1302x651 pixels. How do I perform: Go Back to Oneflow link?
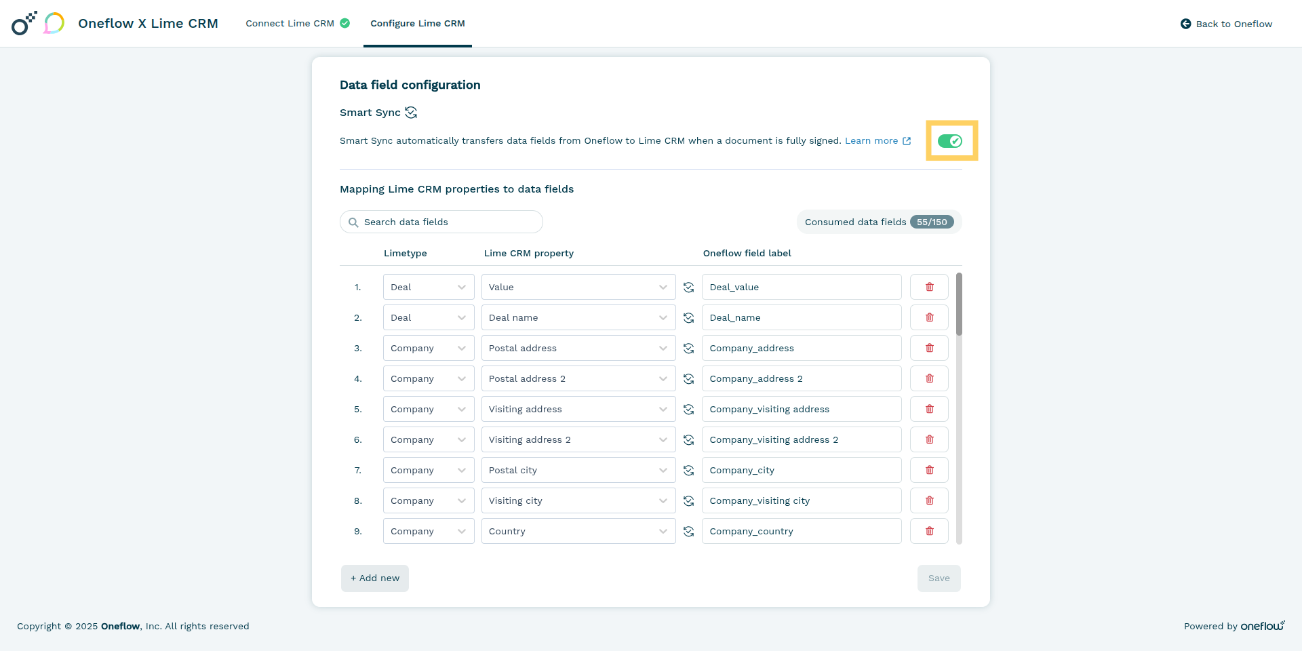[1226, 24]
